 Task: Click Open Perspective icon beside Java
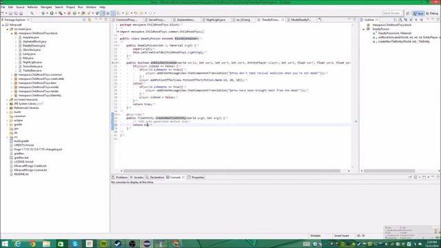408,13
